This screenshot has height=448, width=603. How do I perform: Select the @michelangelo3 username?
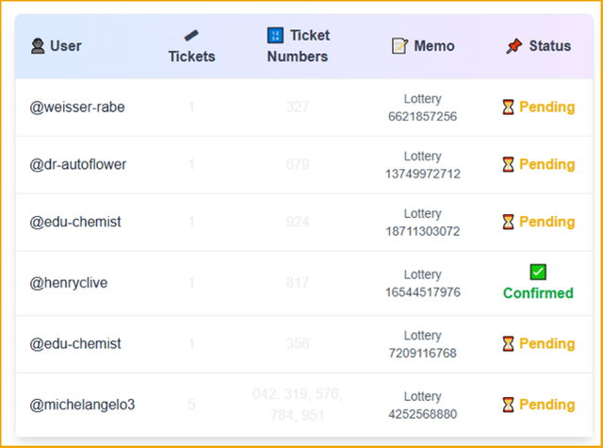[82, 405]
